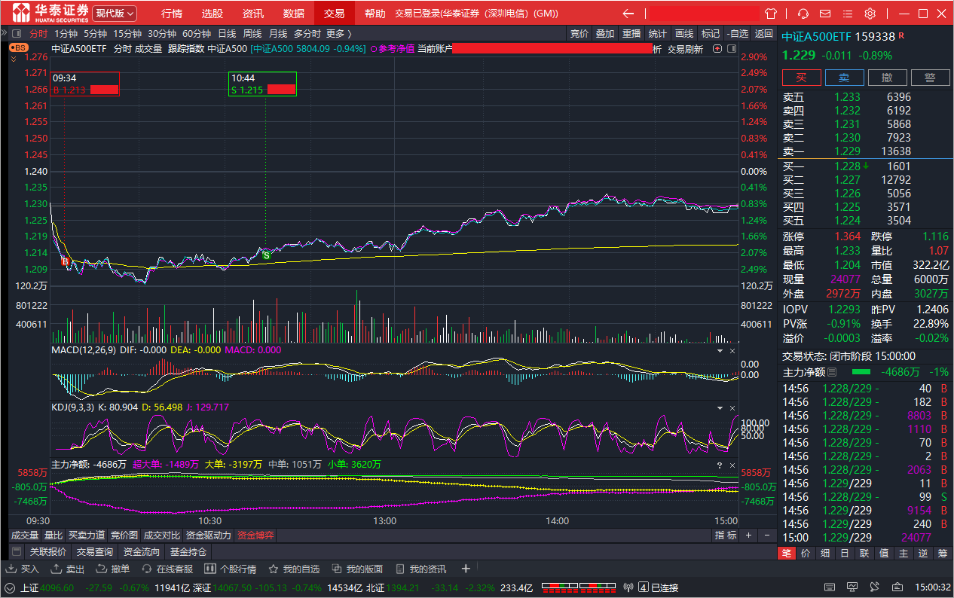Add new shortcut with plus icon
This screenshot has width=954, height=598.
pyautogui.click(x=466, y=569)
